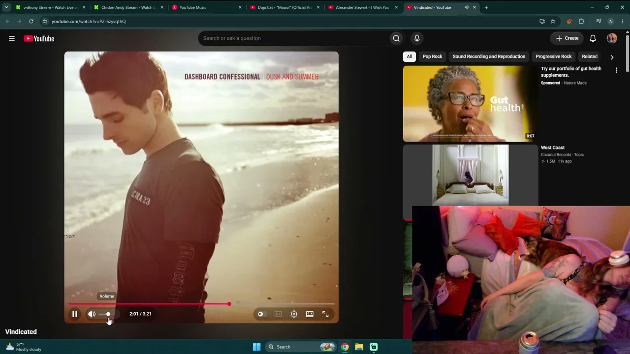630x354 pixels.
Task: Open the Chrome profile button
Action: click(x=610, y=21)
